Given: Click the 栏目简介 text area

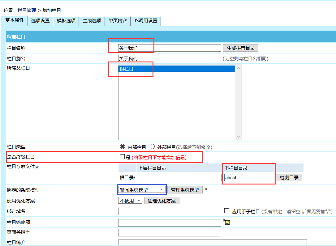Looking at the screenshot, I should pos(212,243).
